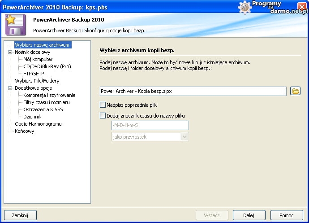Open 'CD/DVD/Blu-Ray (Pro)' option
This screenshot has width=309, height=223.
click(47, 66)
